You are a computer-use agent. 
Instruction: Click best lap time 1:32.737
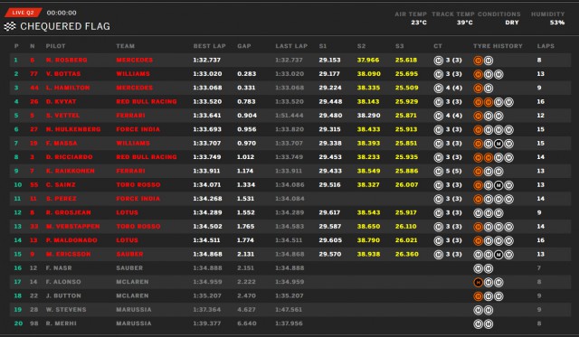(207, 61)
